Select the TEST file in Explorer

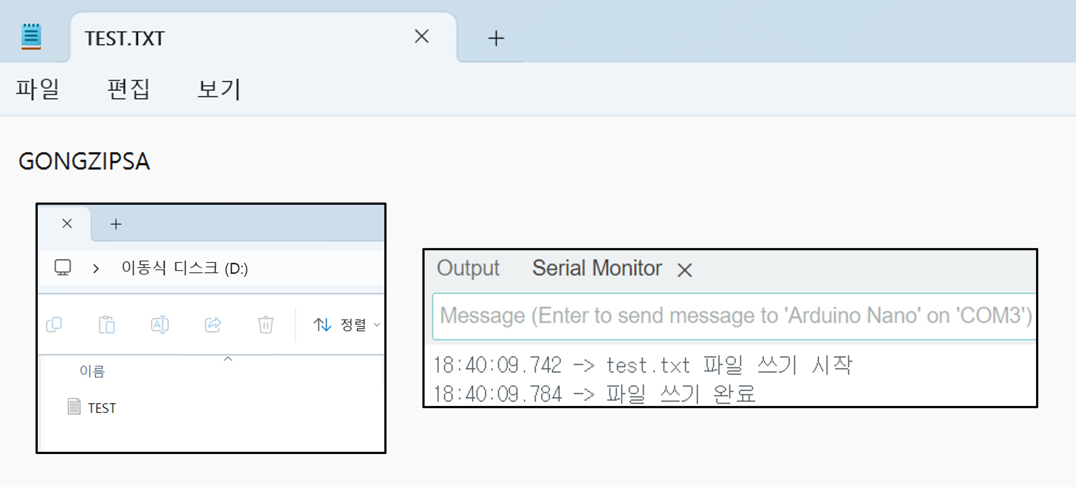[x=102, y=408]
